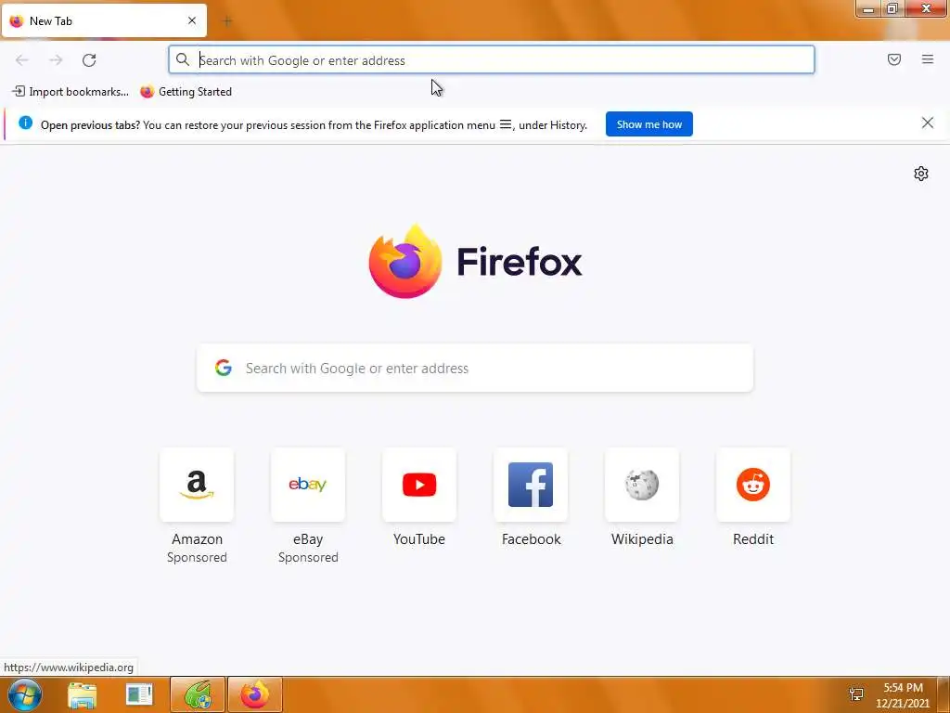Click the Google G icon in search box
Image resolution: width=950 pixels, height=713 pixels.
coord(224,368)
